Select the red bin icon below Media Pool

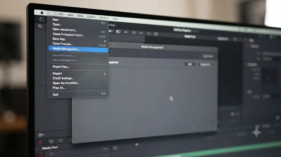41,155
